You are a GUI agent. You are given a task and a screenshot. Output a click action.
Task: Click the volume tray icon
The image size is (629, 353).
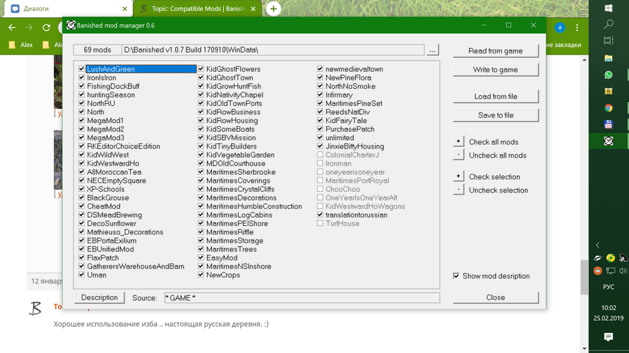click(x=623, y=271)
